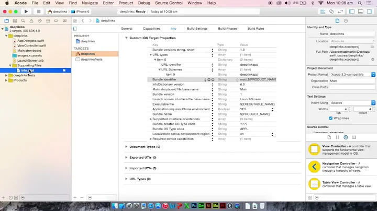Select the deeplinksTests target
This screenshot has width=377, height=211.
[91, 60]
